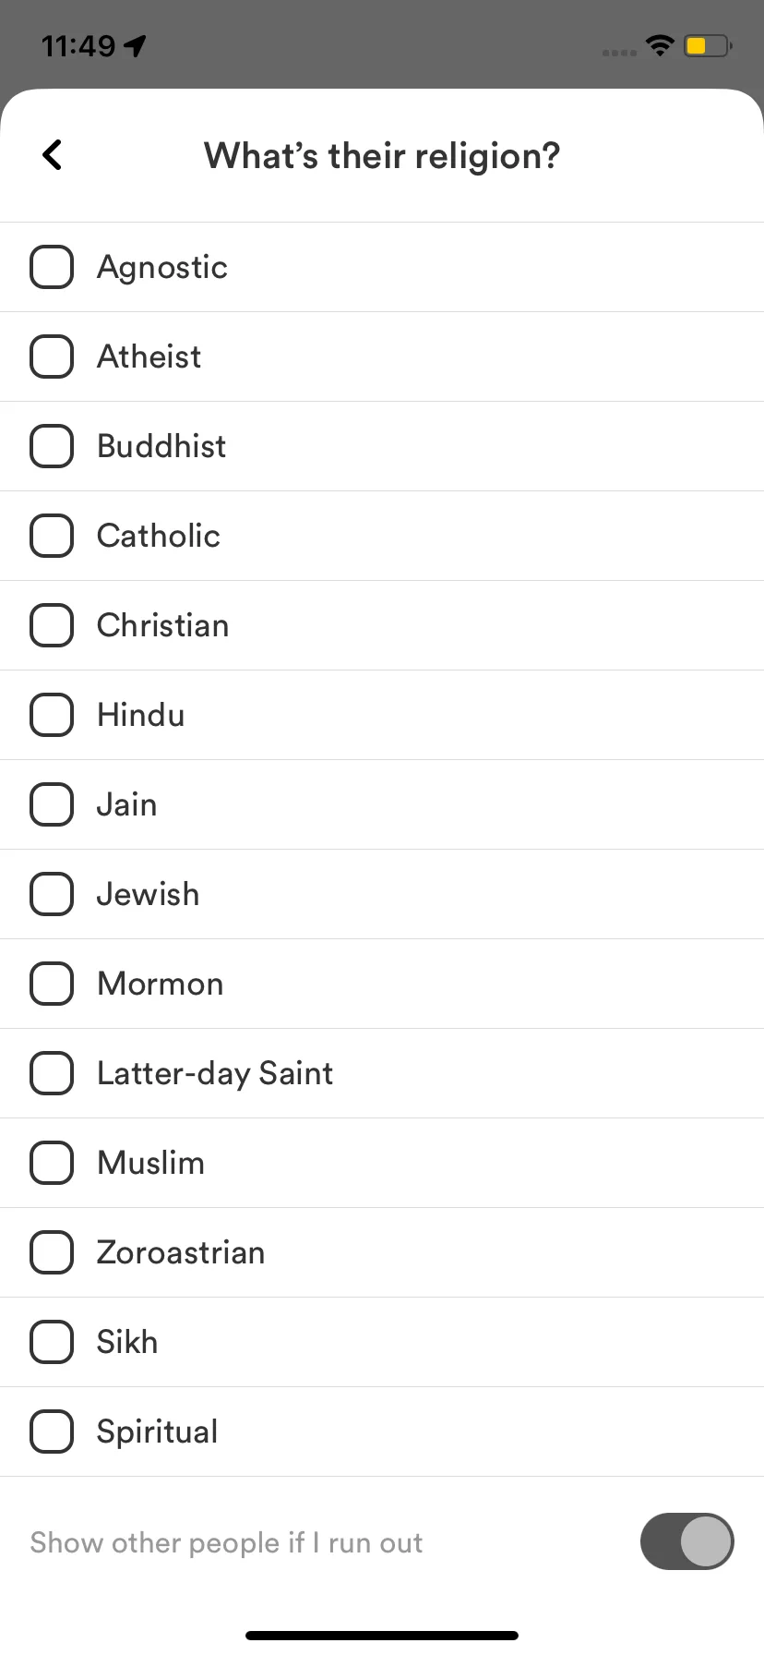Go back using the left chevron
Screen dimensions: 764x1655
pyautogui.click(x=53, y=155)
